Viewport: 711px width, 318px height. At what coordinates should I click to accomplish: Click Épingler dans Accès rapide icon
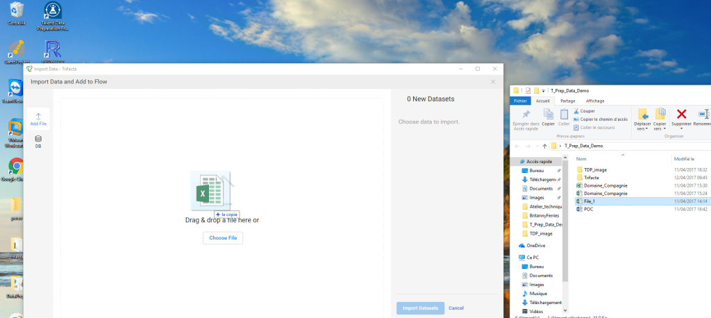tap(526, 115)
